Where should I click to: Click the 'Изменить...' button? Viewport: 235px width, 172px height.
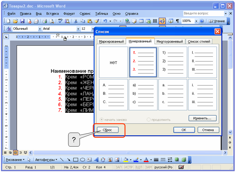click(202, 118)
